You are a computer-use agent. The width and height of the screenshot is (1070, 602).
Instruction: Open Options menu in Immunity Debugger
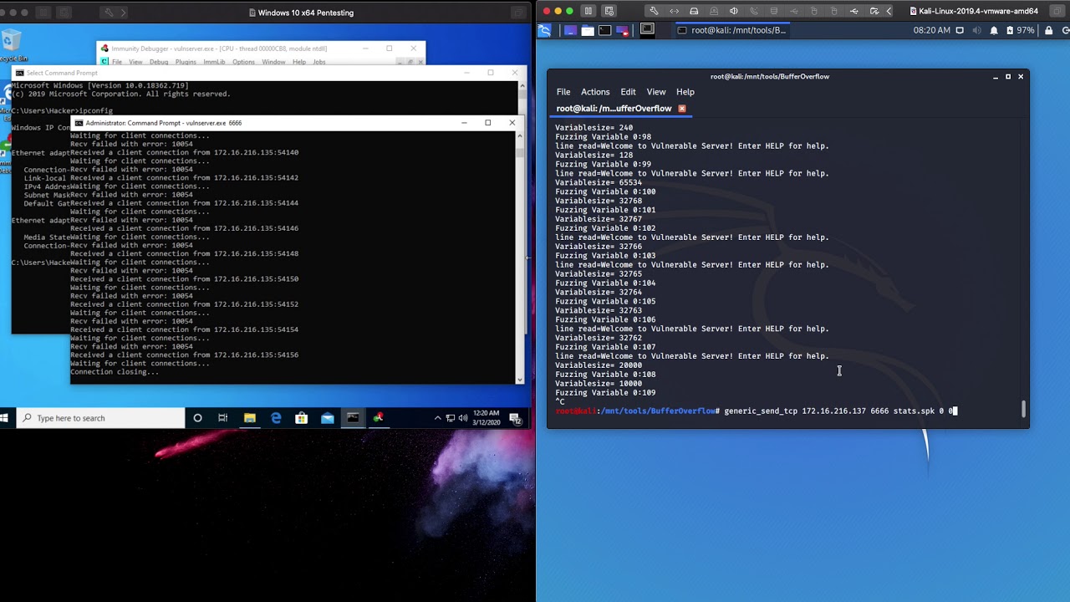[x=243, y=62]
